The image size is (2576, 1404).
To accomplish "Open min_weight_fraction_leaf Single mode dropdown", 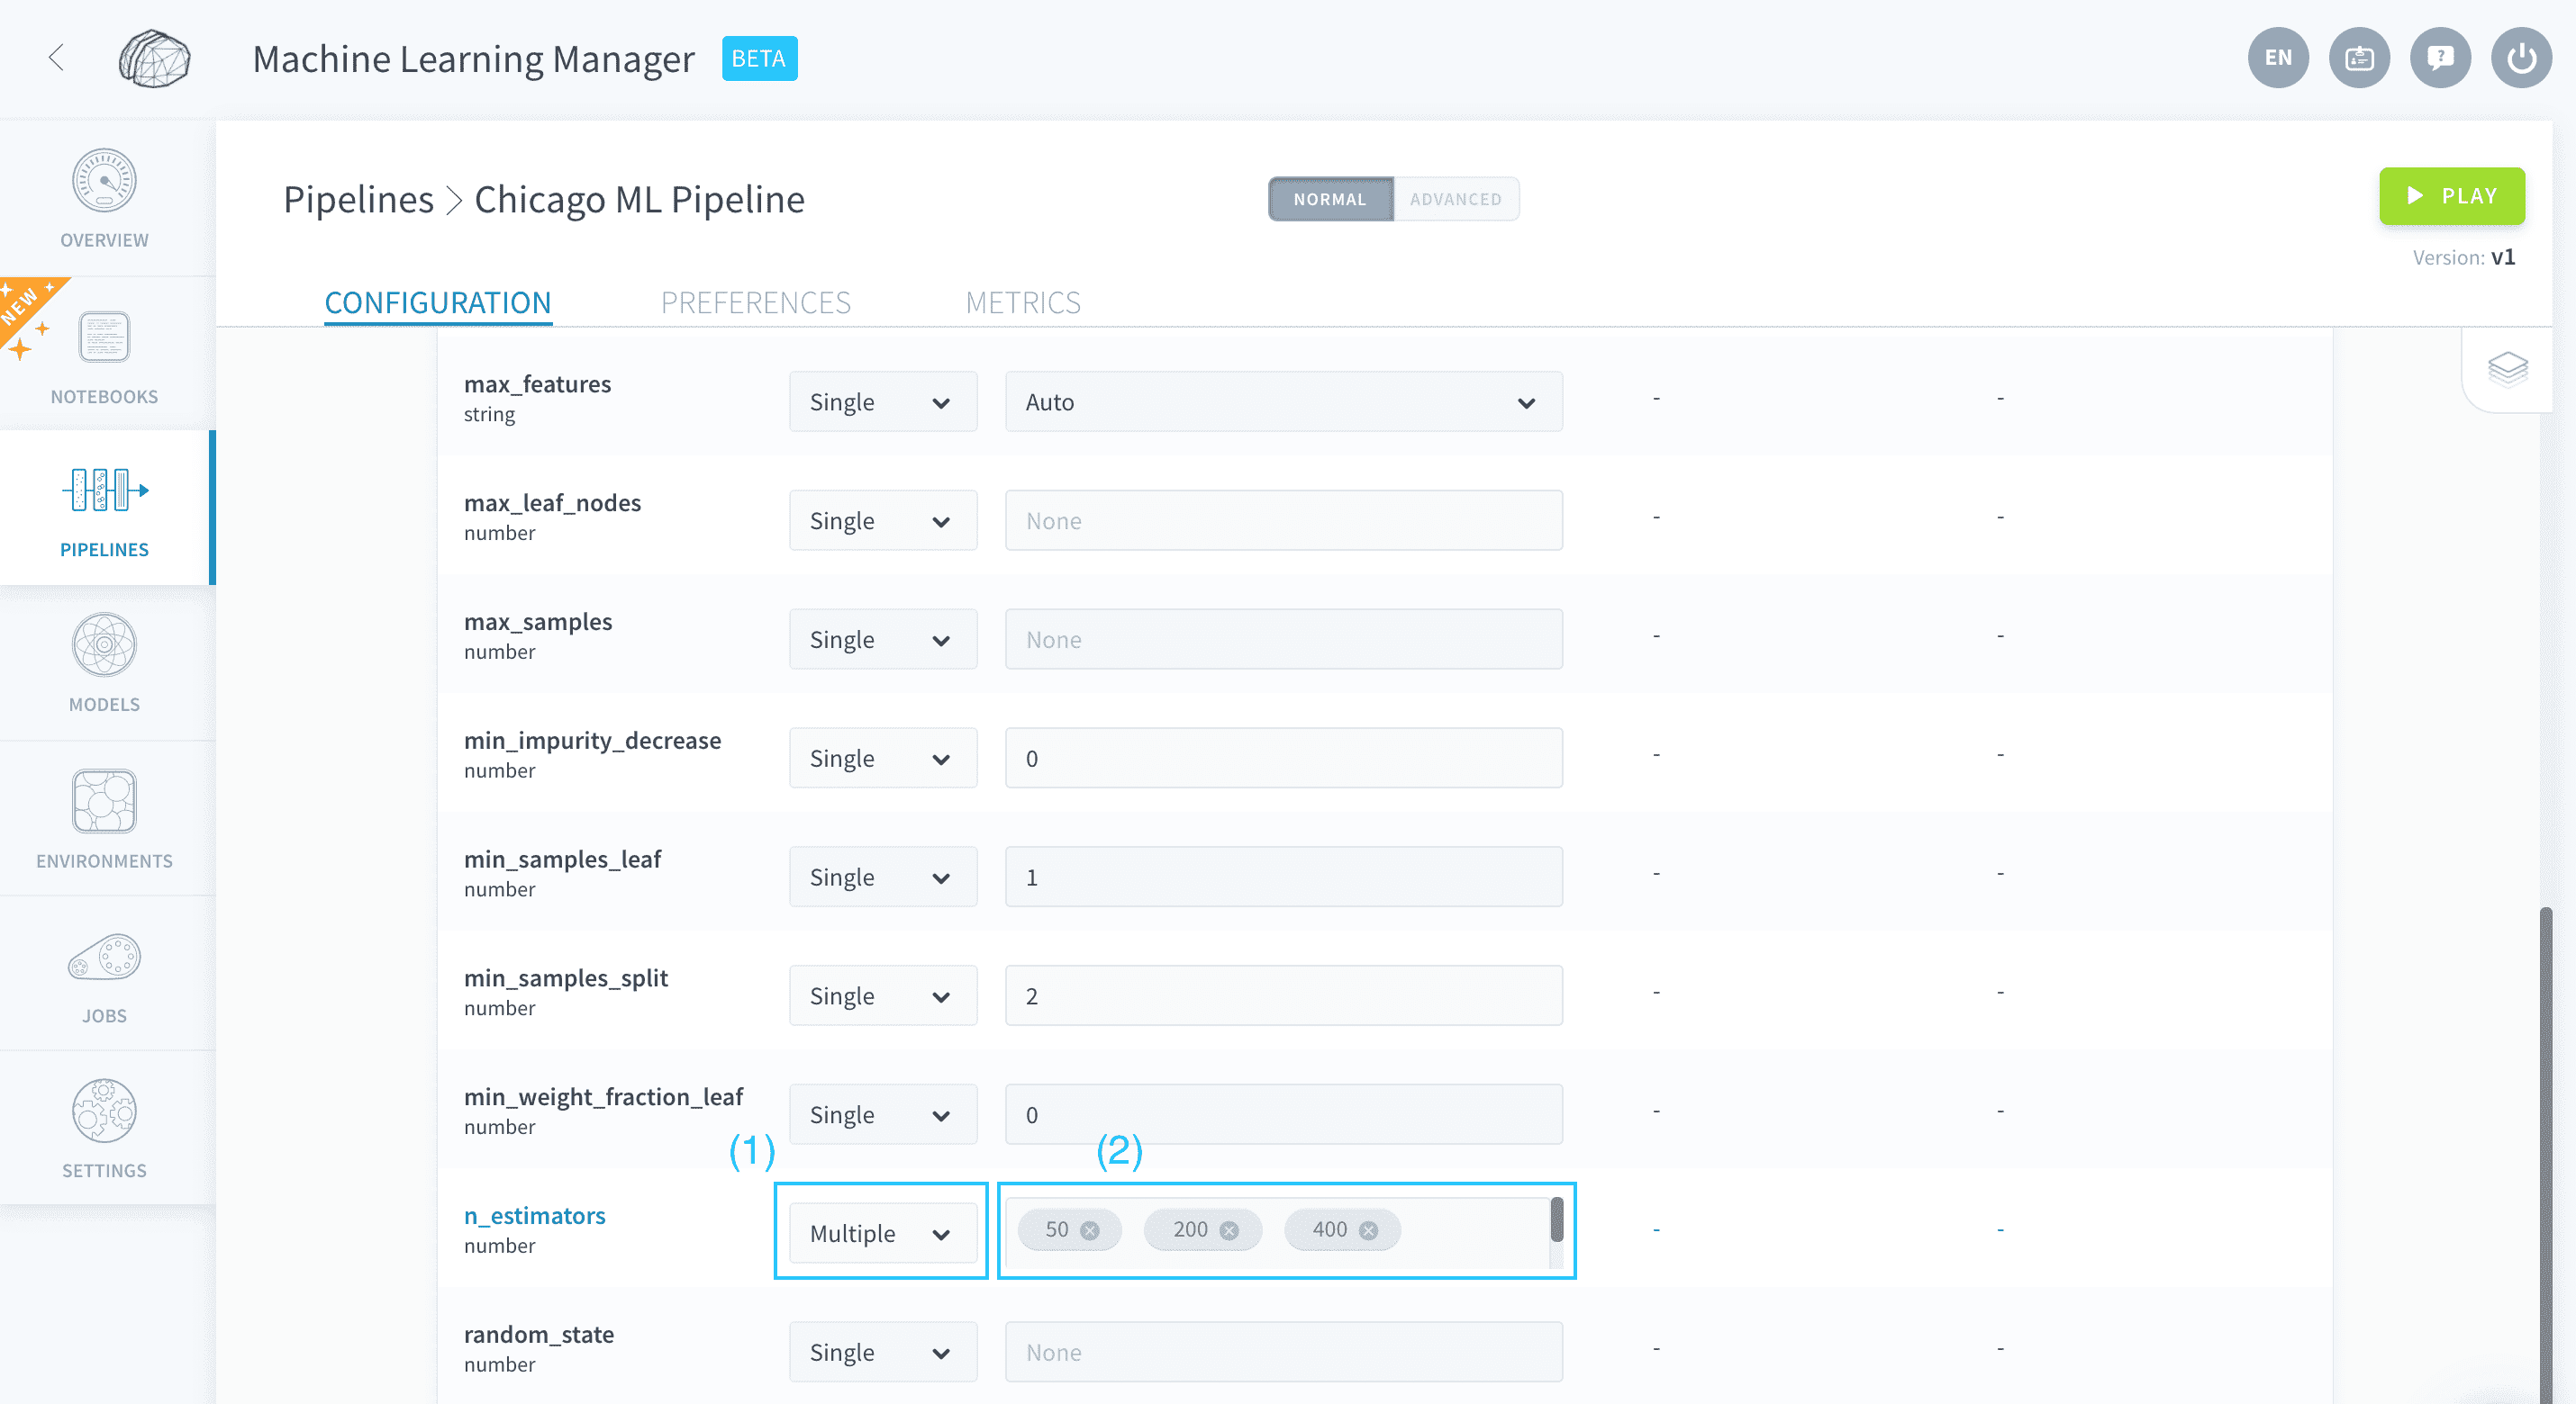I will coord(883,1115).
